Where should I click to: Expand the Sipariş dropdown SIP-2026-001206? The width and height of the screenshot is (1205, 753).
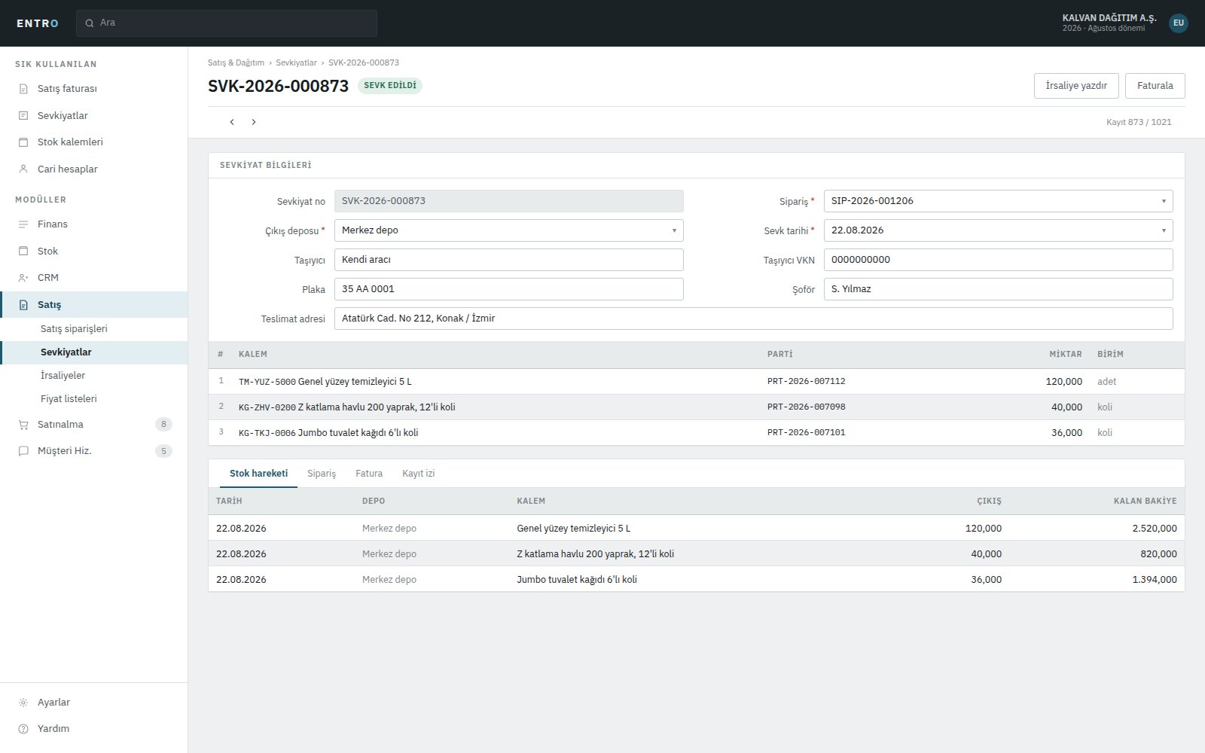coord(998,201)
